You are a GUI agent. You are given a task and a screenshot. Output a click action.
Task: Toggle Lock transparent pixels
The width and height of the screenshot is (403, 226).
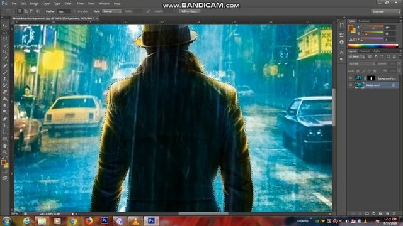358,71
